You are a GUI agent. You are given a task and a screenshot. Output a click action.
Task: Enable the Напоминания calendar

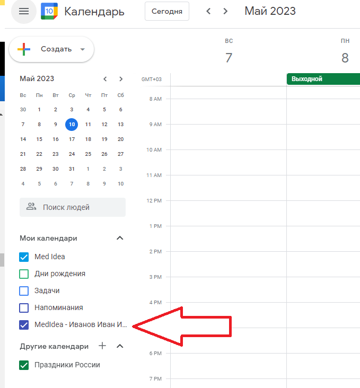point(24,308)
